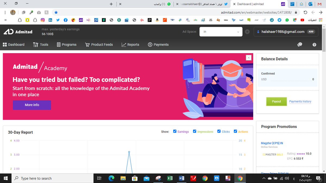Open Word from the taskbar
326x183 pixels.
[x=181, y=178]
